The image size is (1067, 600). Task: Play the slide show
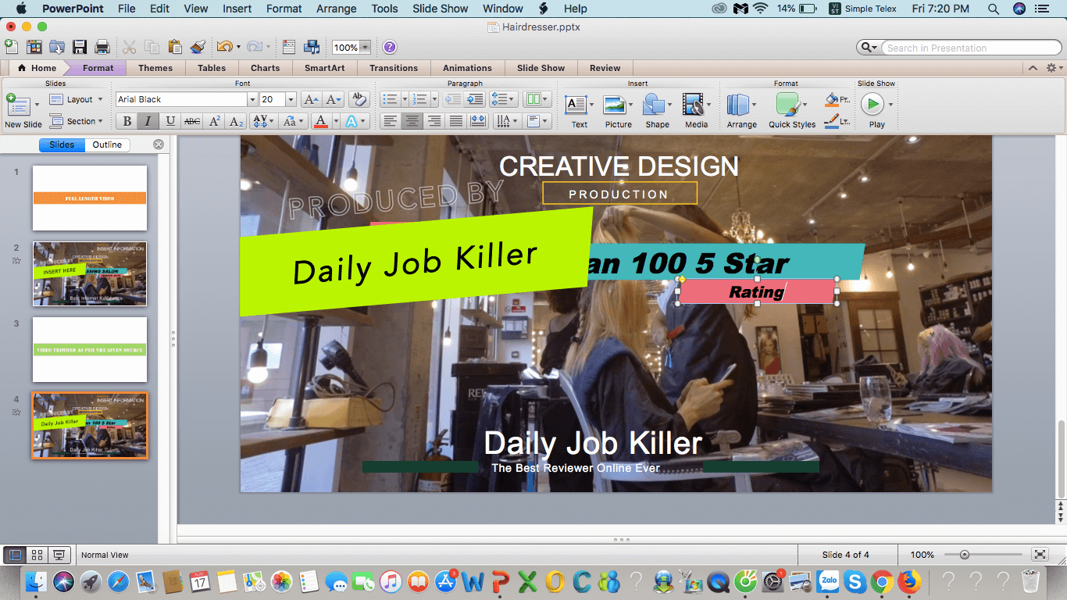click(x=876, y=110)
